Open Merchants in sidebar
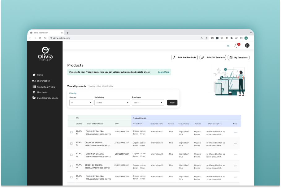Viewport: 281px width, 188px height. tap(40, 92)
